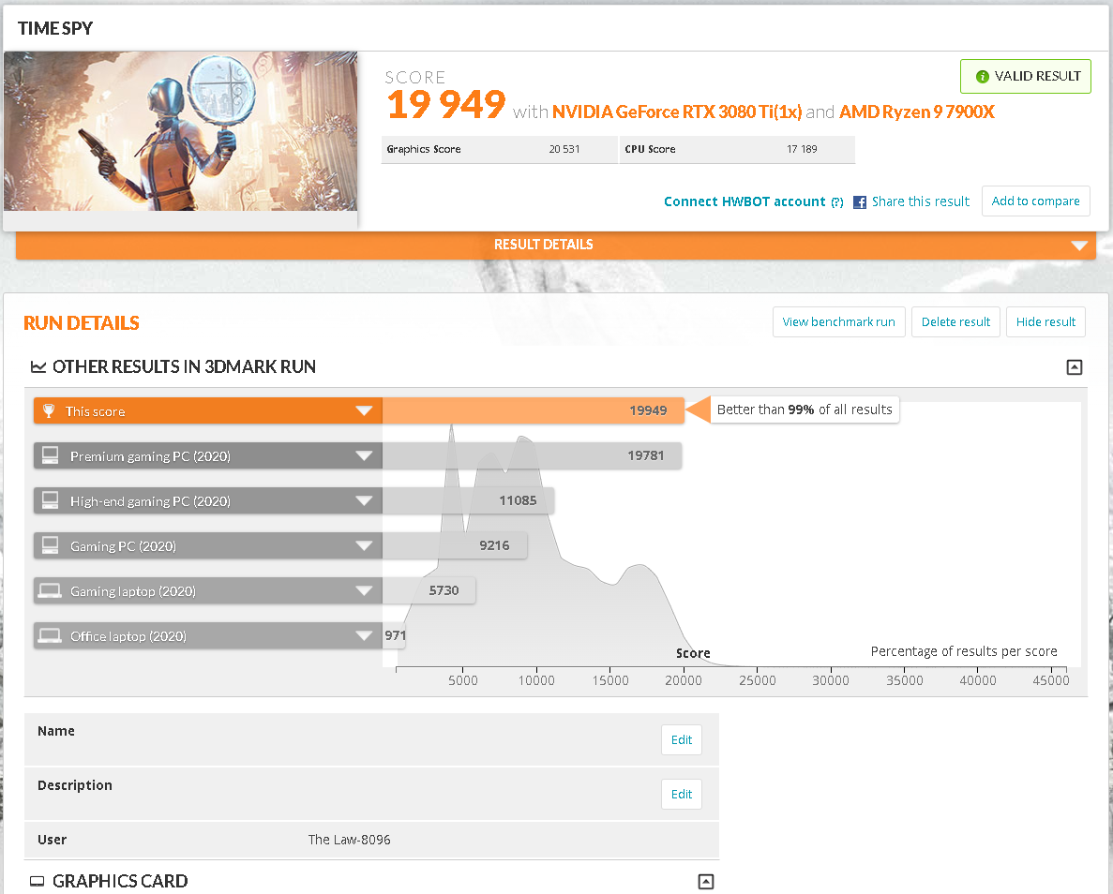Click the trophy icon on This score bar
Screen dimensions: 1113x894
(x=52, y=410)
